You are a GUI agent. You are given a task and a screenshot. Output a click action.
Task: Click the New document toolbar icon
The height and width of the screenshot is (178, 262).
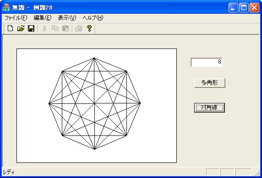point(11,28)
